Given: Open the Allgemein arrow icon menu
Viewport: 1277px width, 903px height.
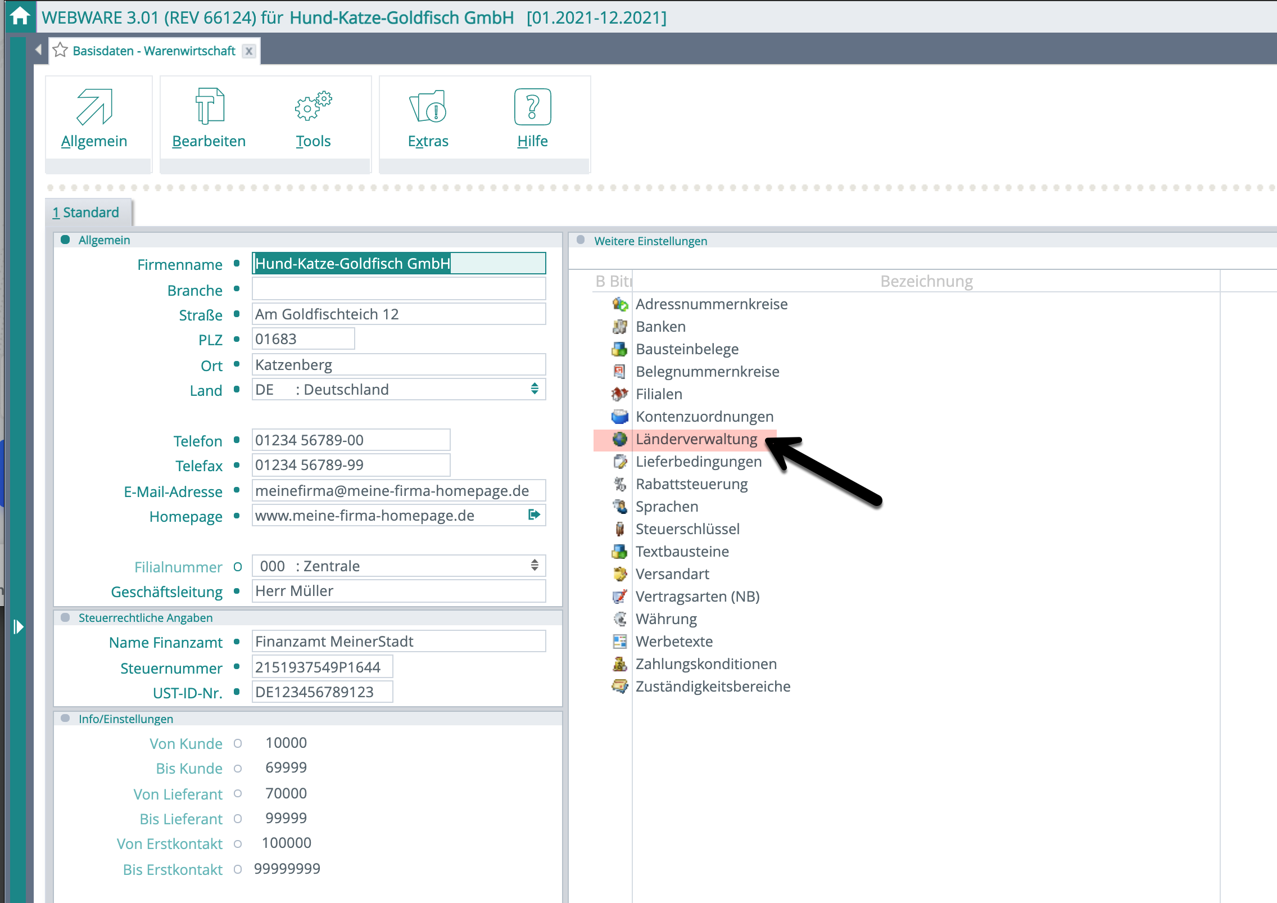Looking at the screenshot, I should click(x=94, y=107).
